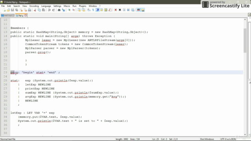Open the Settings menu
251x141 pixels.
point(57,6)
